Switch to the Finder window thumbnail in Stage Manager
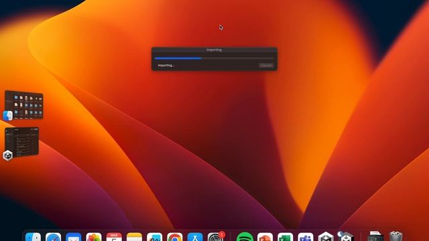 pyautogui.click(x=24, y=105)
